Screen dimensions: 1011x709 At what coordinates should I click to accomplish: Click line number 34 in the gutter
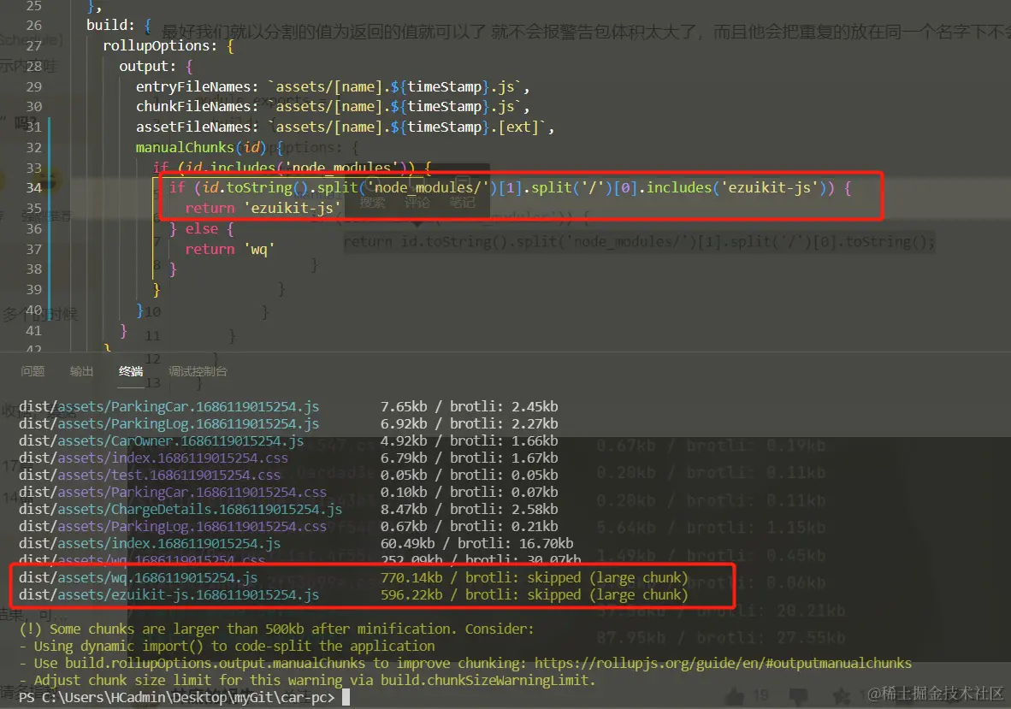[33, 188]
